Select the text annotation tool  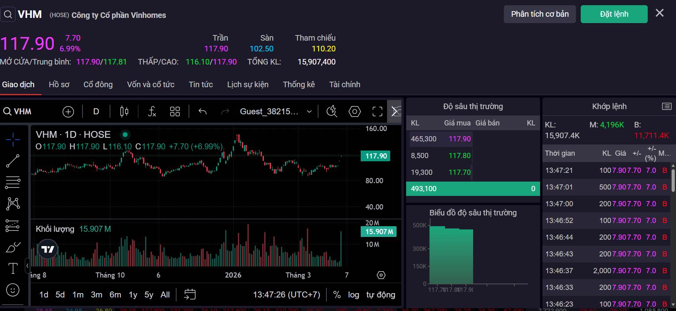(x=13, y=269)
